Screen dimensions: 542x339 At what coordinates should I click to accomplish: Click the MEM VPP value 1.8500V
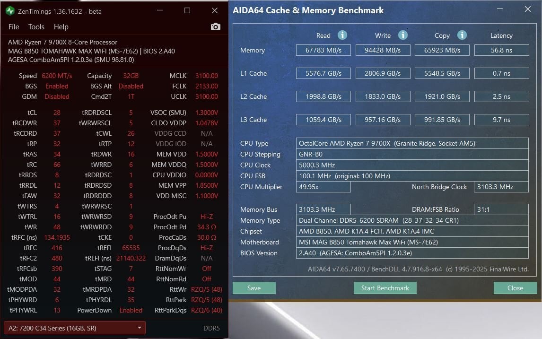(207, 185)
